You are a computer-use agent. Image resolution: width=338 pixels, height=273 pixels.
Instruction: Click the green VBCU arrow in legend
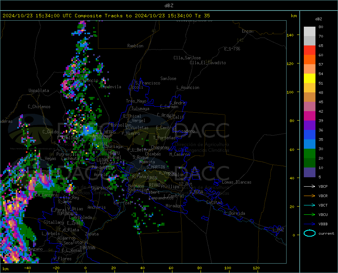click(309, 214)
